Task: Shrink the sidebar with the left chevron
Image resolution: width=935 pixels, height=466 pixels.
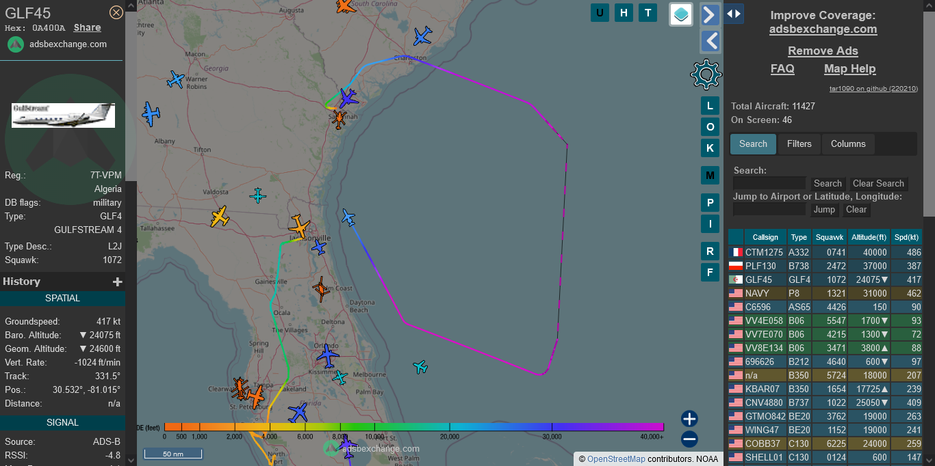Action: tap(710, 42)
